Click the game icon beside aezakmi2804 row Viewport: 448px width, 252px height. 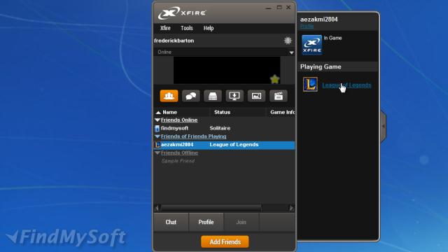click(157, 145)
